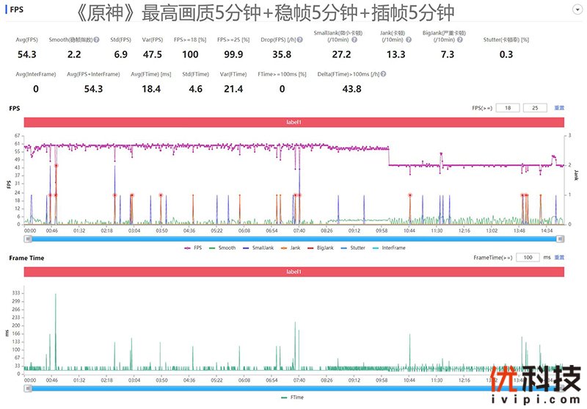Click the 07:40 tick on FPS chart axis

[x=299, y=231]
